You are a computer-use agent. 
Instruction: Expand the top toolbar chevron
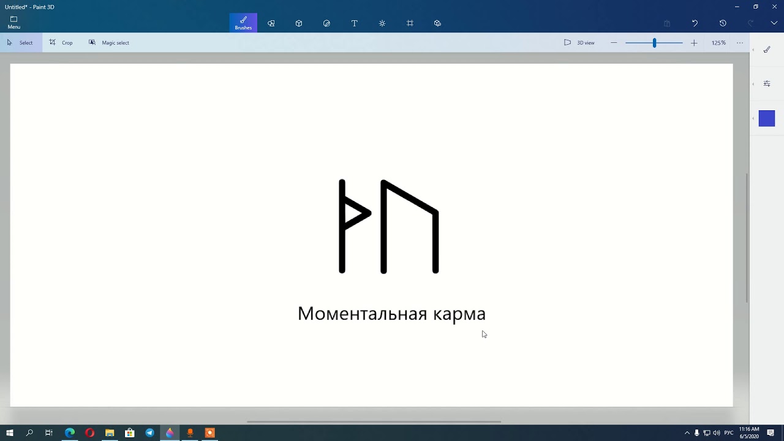point(774,23)
